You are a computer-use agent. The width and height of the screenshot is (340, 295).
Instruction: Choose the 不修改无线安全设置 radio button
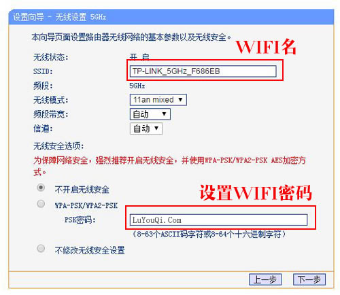click(41, 248)
